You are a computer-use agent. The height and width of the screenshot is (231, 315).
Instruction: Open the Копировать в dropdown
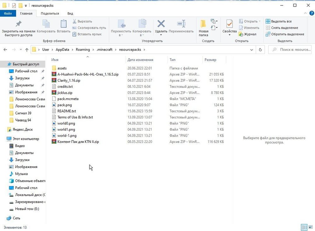pos(142,28)
